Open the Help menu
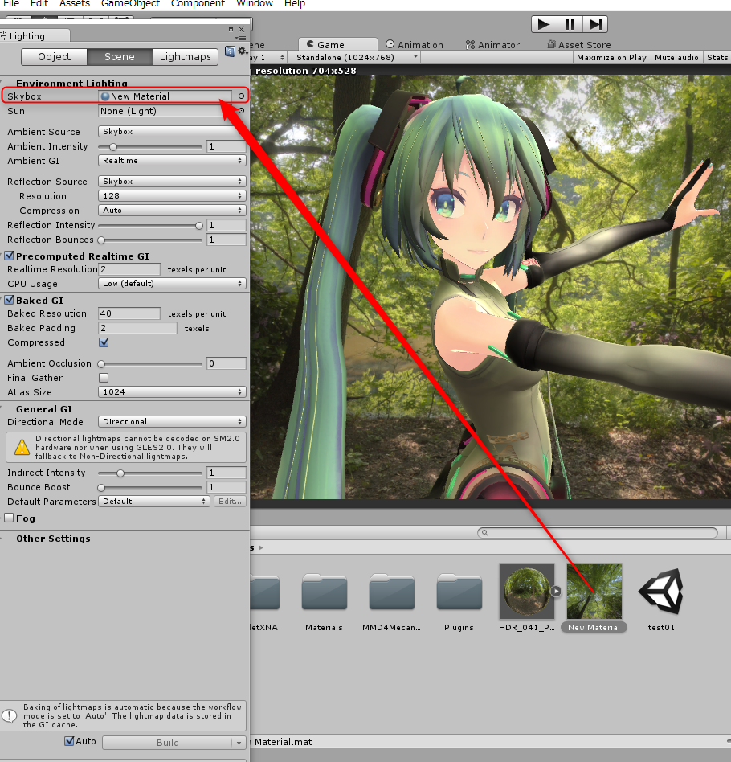Viewport: 731px width, 762px height. tap(294, 4)
